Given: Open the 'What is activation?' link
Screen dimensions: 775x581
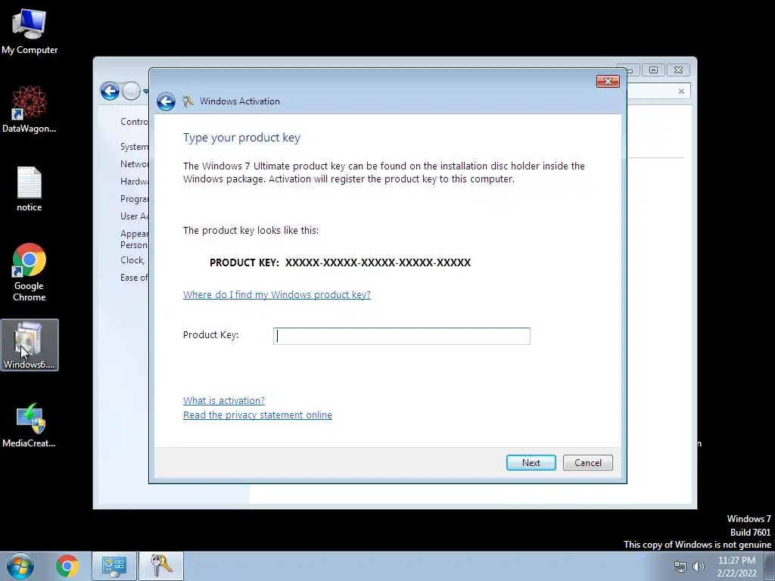Looking at the screenshot, I should [224, 400].
